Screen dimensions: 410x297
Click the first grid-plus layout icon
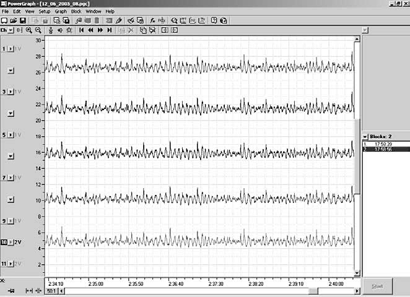pyautogui.click(x=165, y=30)
